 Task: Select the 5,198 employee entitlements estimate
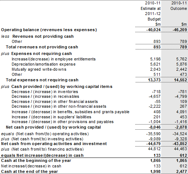pos(155,59)
